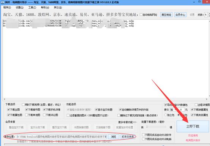
Task: Click the 清空地址 button
Action: tap(166, 15)
